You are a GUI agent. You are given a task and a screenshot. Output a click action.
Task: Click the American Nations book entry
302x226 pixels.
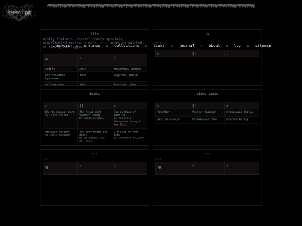pyautogui.click(x=58, y=133)
